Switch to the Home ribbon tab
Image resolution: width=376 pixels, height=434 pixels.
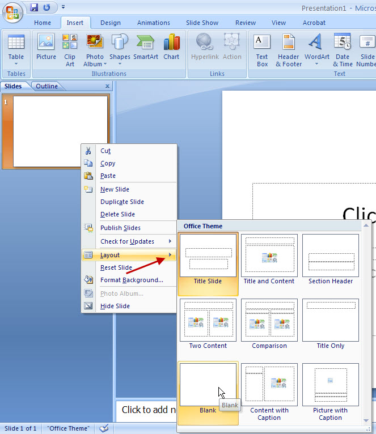[x=43, y=23]
